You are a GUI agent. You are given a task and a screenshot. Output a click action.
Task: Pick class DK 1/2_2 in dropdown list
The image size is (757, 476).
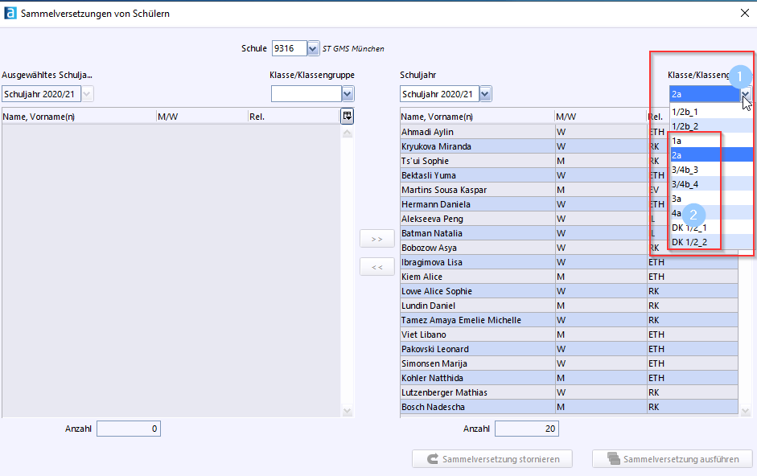pos(711,242)
